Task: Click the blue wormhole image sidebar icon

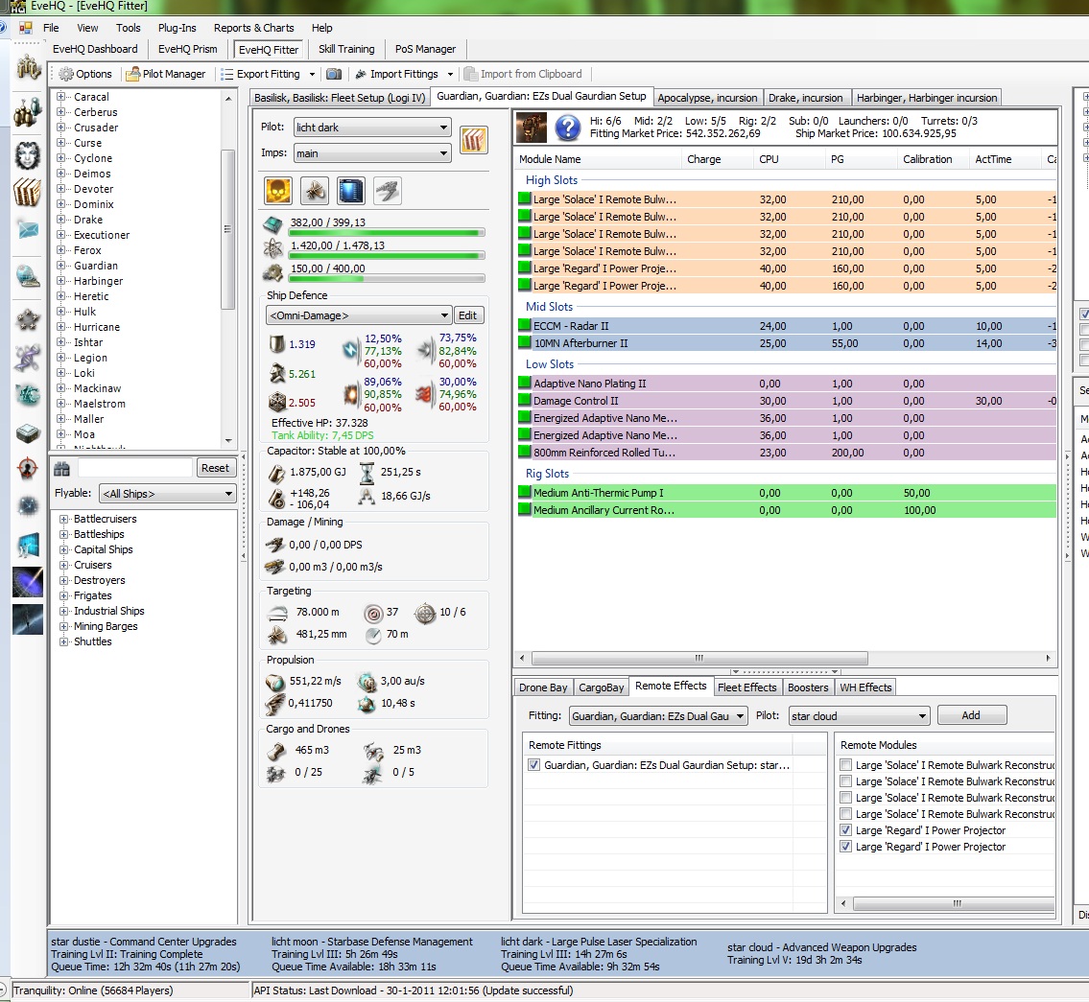Action: point(28,582)
